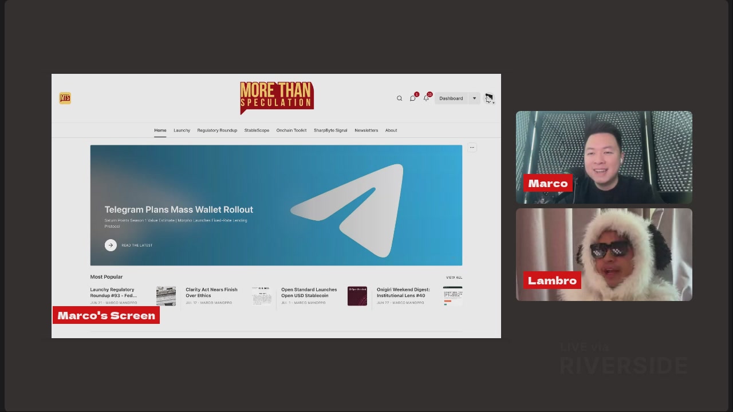Click the arrow circle beside Read the Latest
Screen dimensions: 733x412
111,245
